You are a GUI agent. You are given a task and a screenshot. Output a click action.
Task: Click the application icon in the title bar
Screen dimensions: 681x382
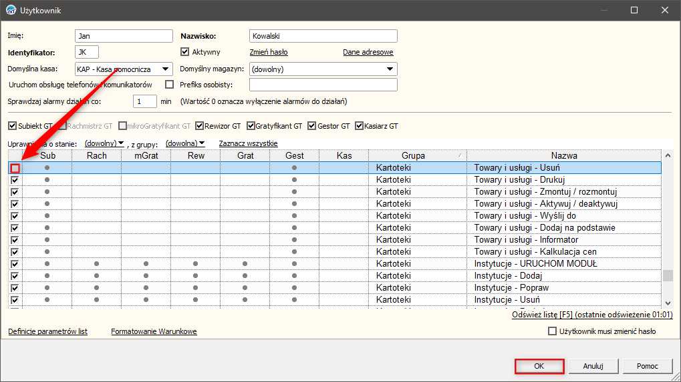[11, 10]
